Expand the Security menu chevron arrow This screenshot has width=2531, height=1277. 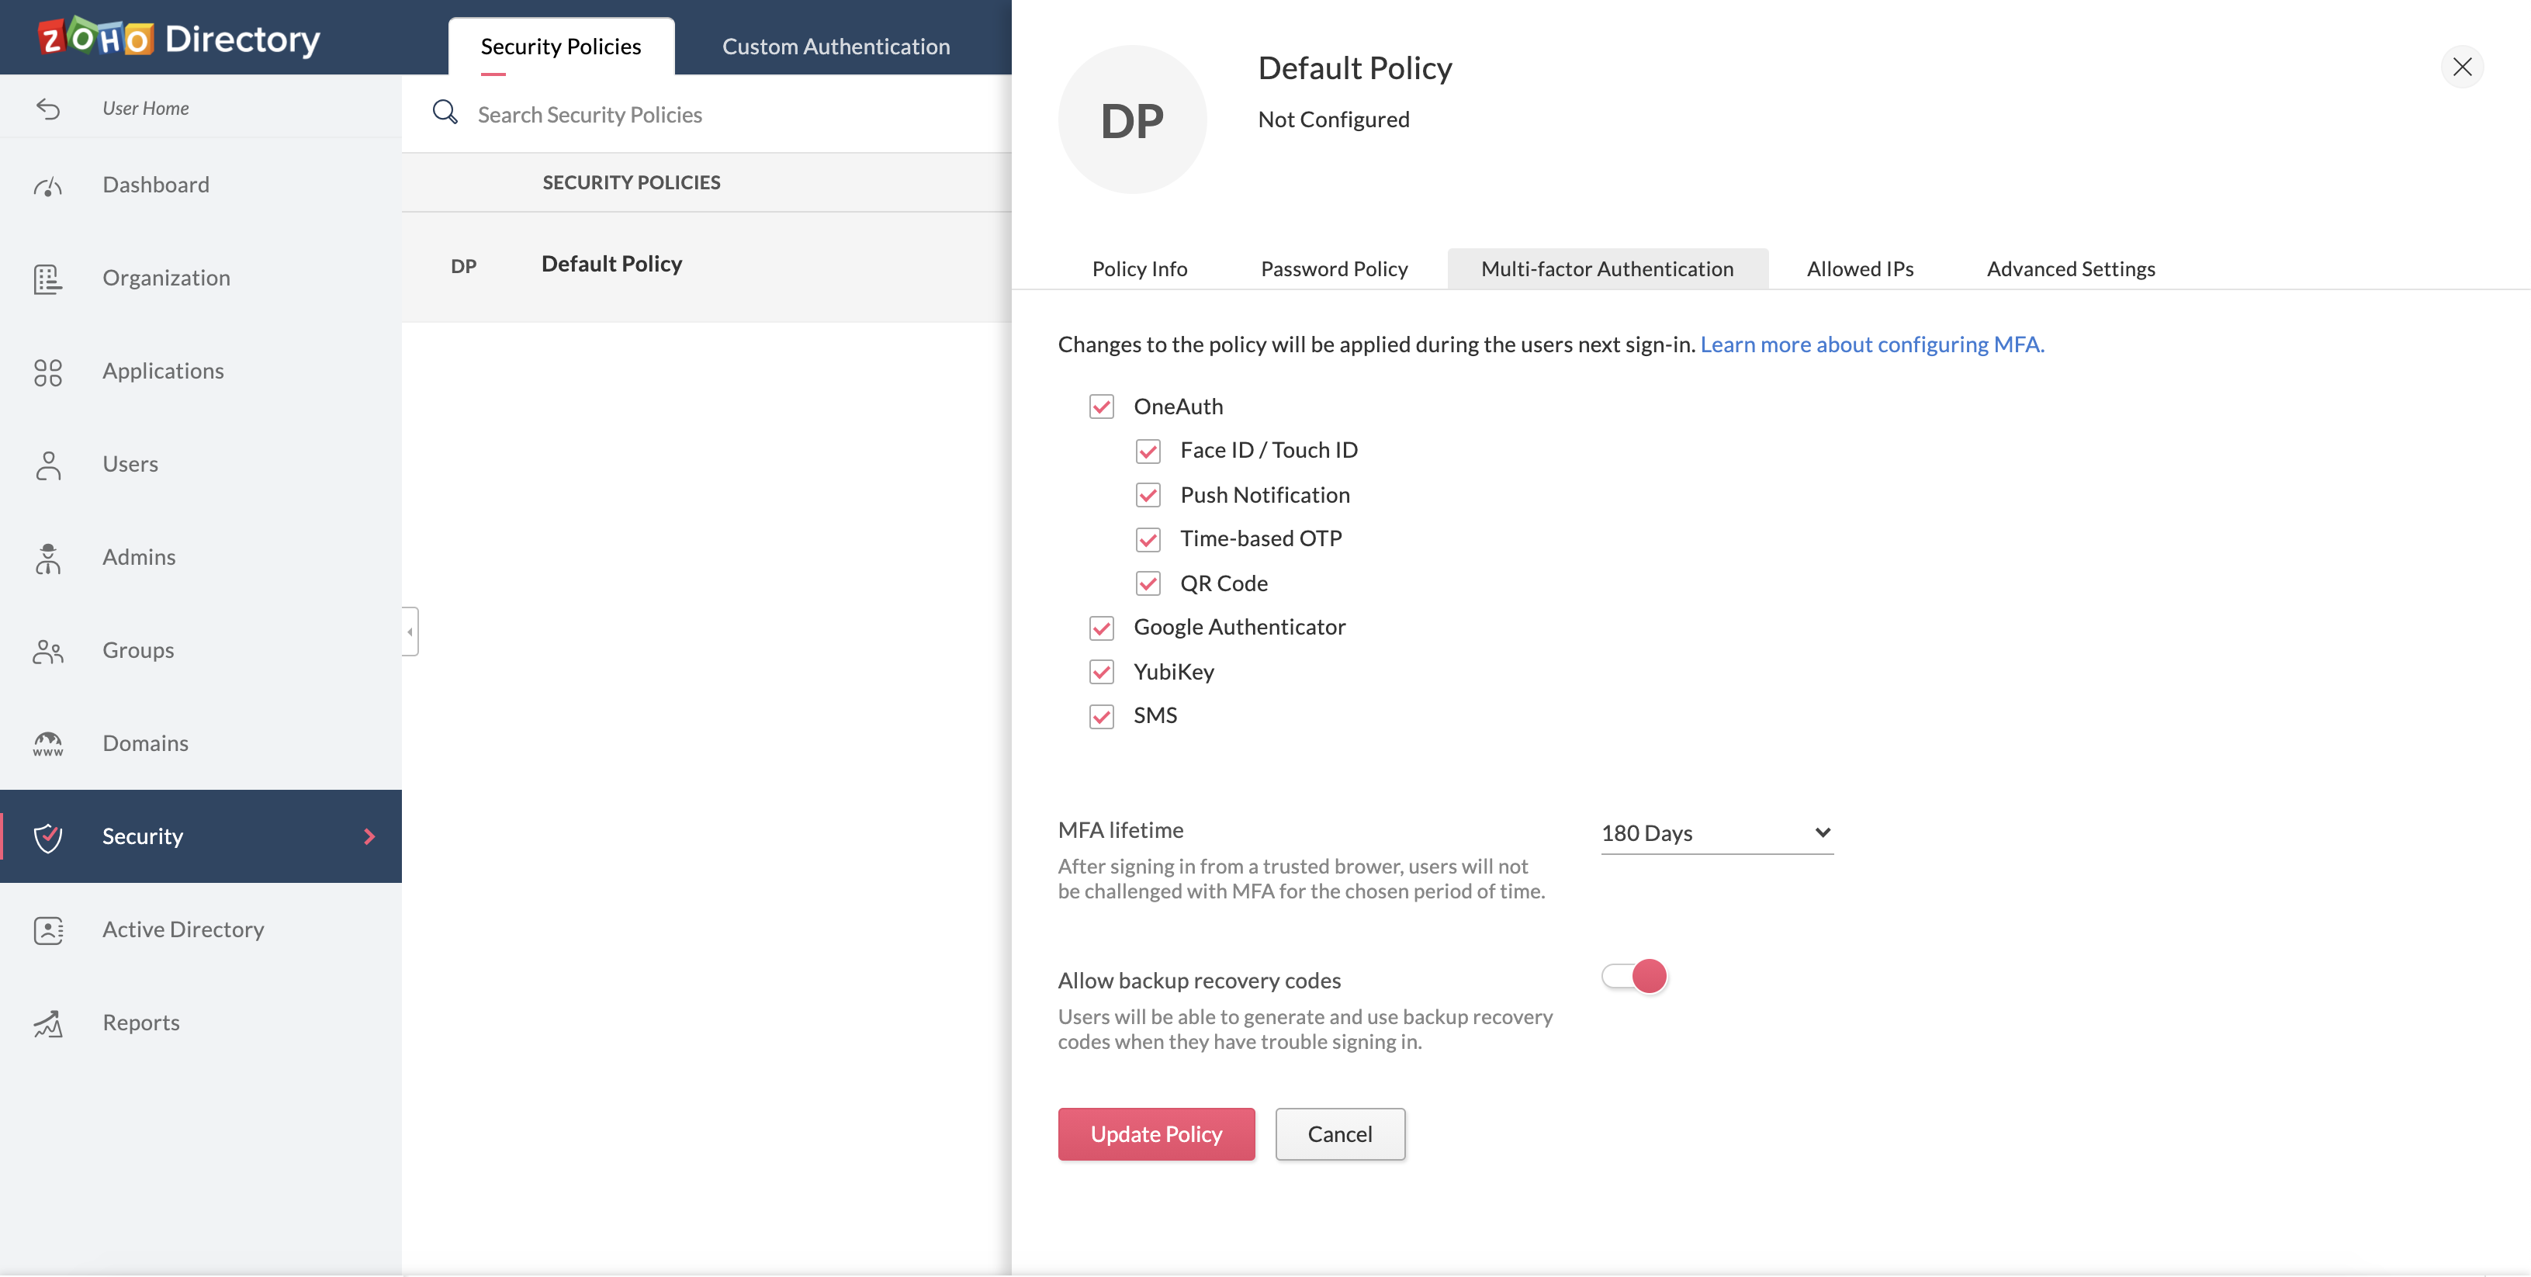coord(369,837)
